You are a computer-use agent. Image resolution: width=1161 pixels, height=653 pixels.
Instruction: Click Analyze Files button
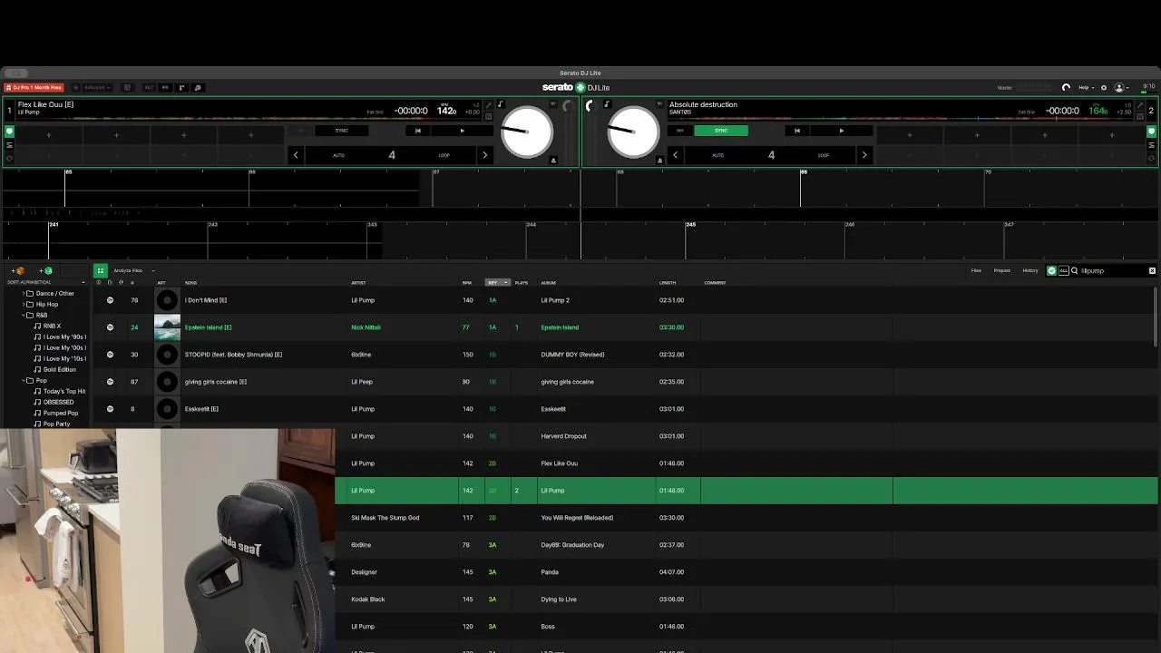(x=128, y=270)
